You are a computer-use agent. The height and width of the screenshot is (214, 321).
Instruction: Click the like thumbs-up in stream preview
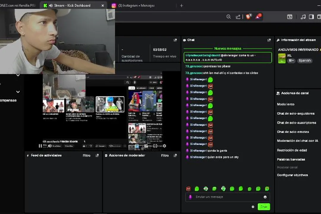pos(84,146)
